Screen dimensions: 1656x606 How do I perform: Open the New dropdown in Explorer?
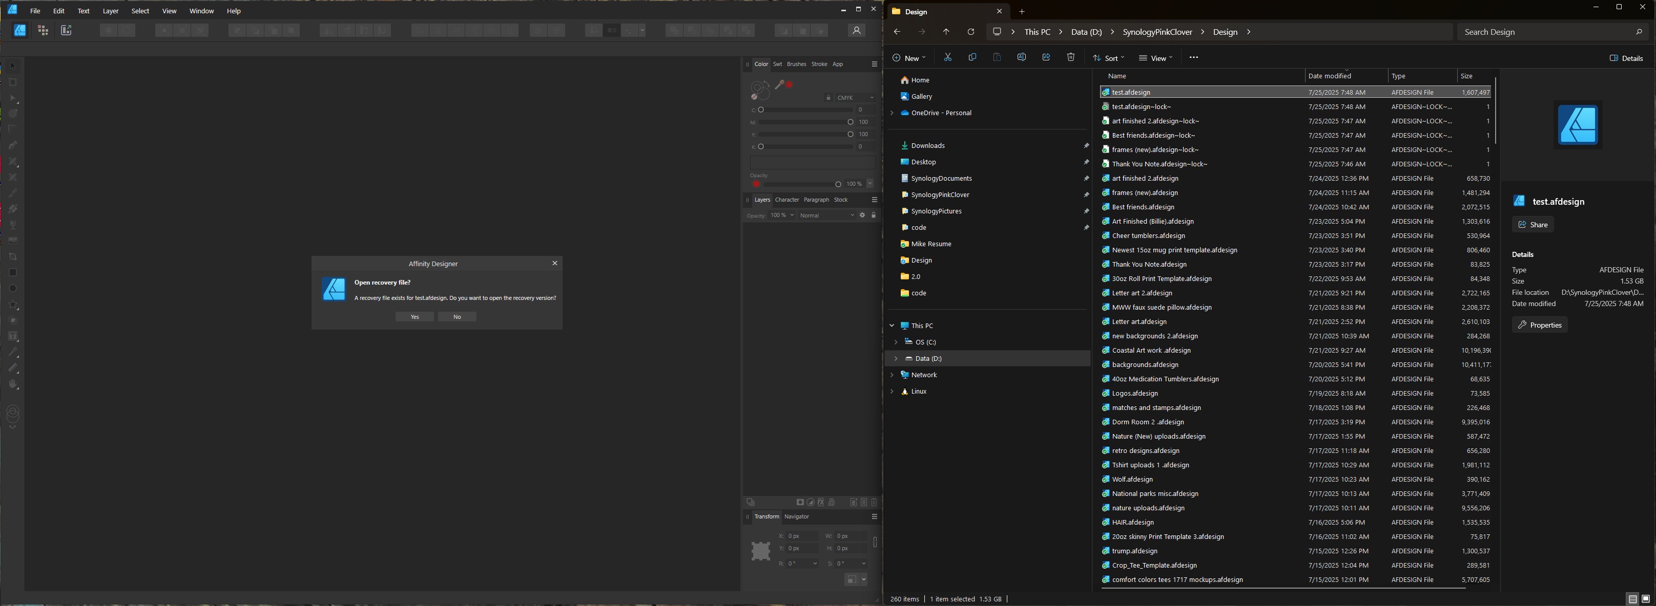coord(908,58)
